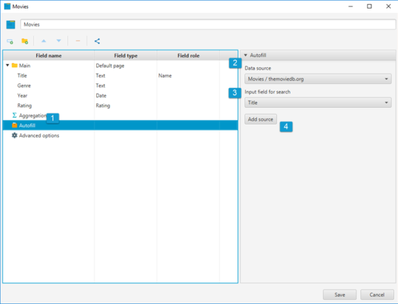Minimize the Movies window
The width and height of the screenshot is (398, 304).
point(350,7)
